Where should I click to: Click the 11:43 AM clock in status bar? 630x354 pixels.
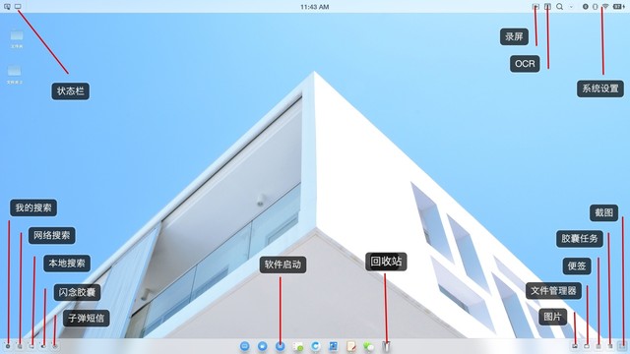[x=315, y=7]
